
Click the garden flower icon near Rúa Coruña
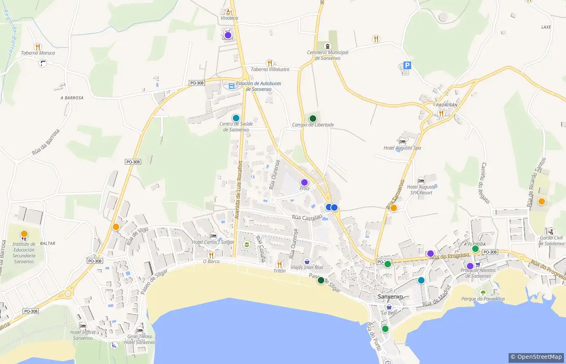tap(247, 244)
